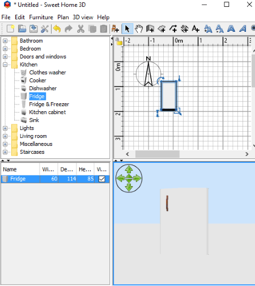The width and height of the screenshot is (255, 286).
Task: Click the Undo arrow icon
Action: tap(57, 29)
